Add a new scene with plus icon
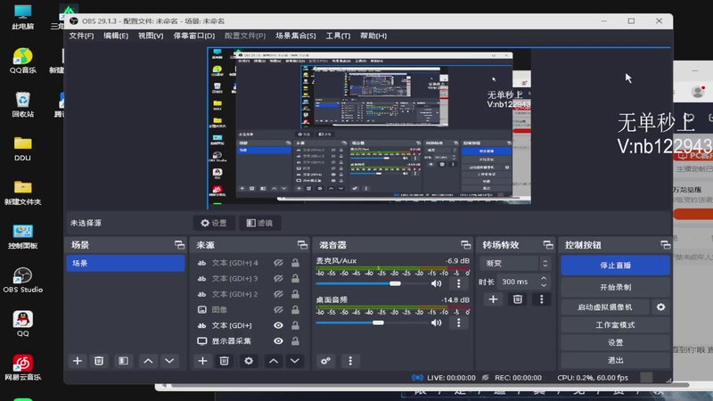The width and height of the screenshot is (713, 401). tap(78, 361)
